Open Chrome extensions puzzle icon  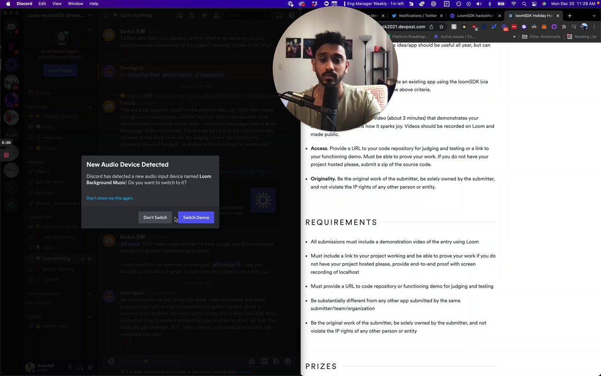coord(564,27)
